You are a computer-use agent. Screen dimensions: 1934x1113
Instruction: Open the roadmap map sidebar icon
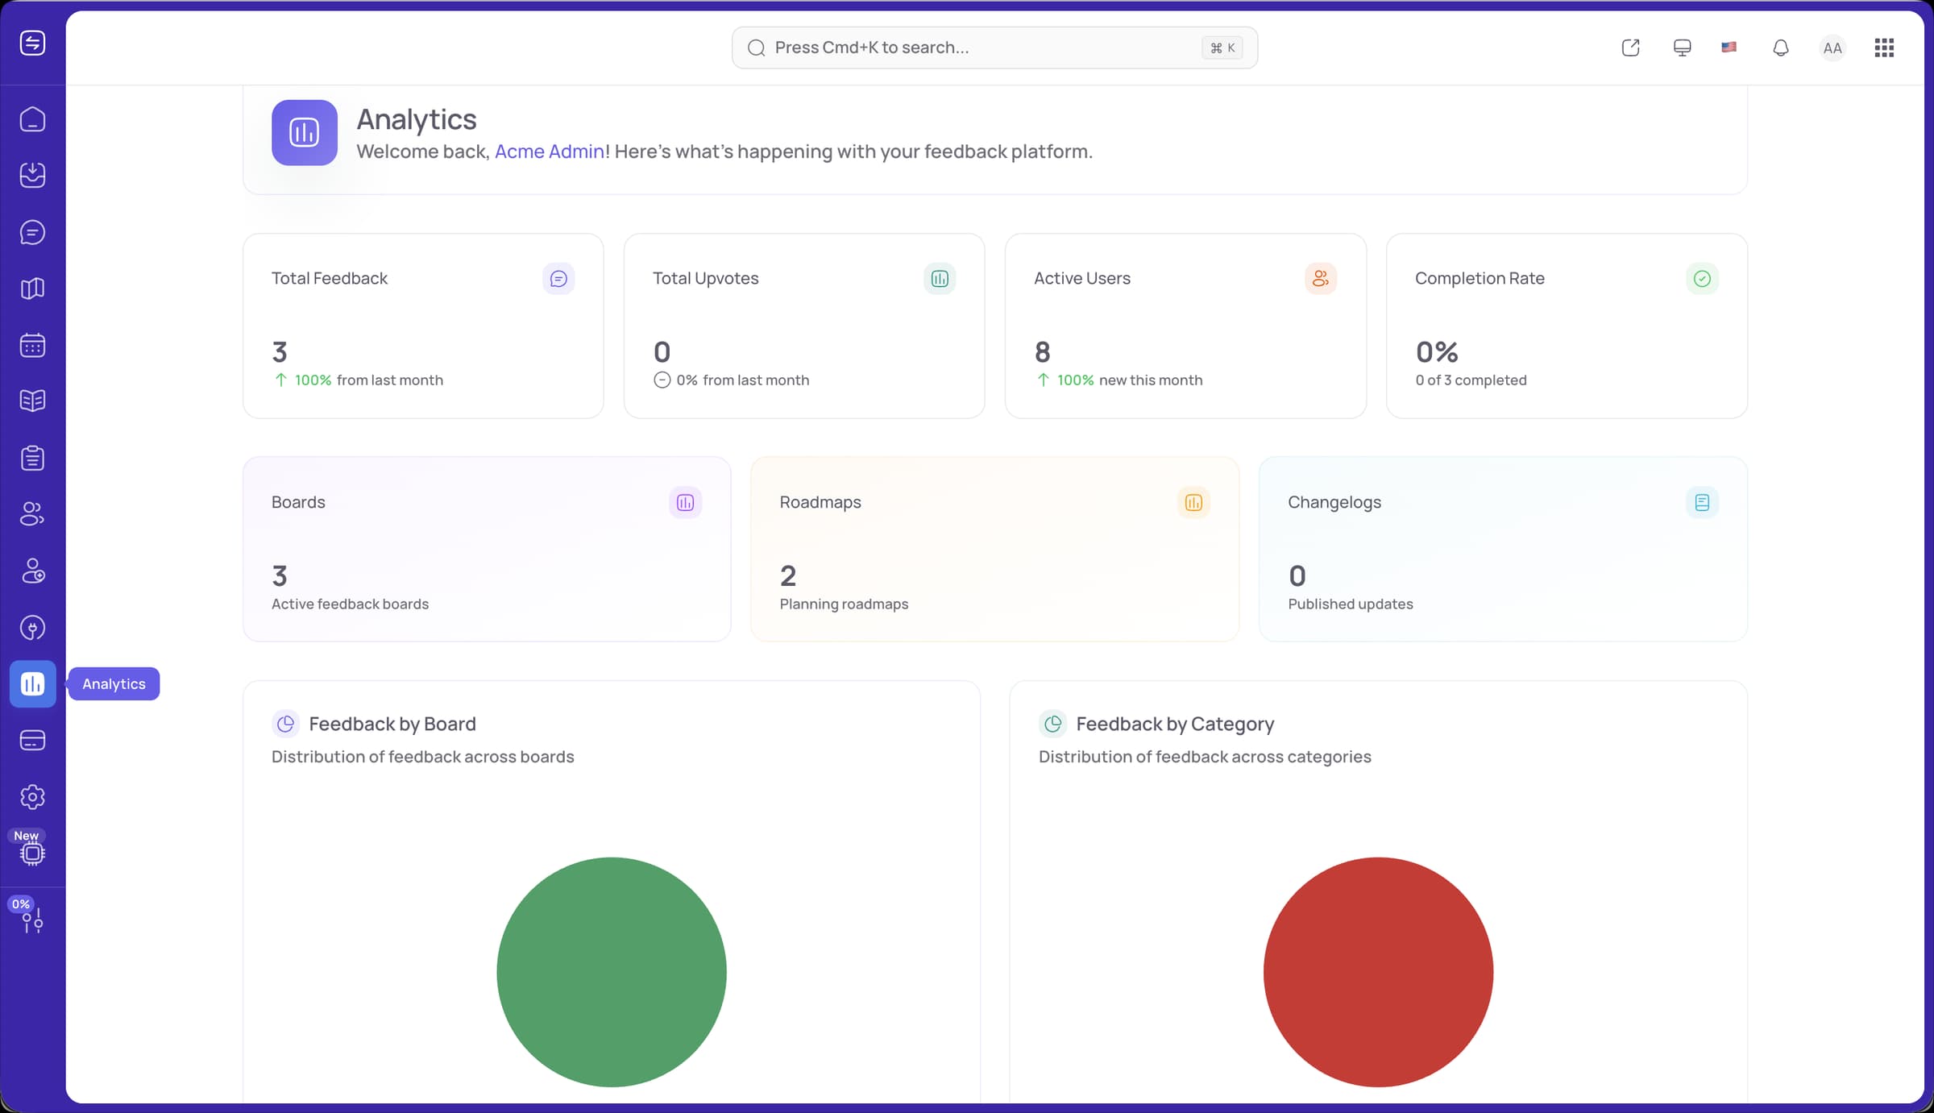pos(32,289)
